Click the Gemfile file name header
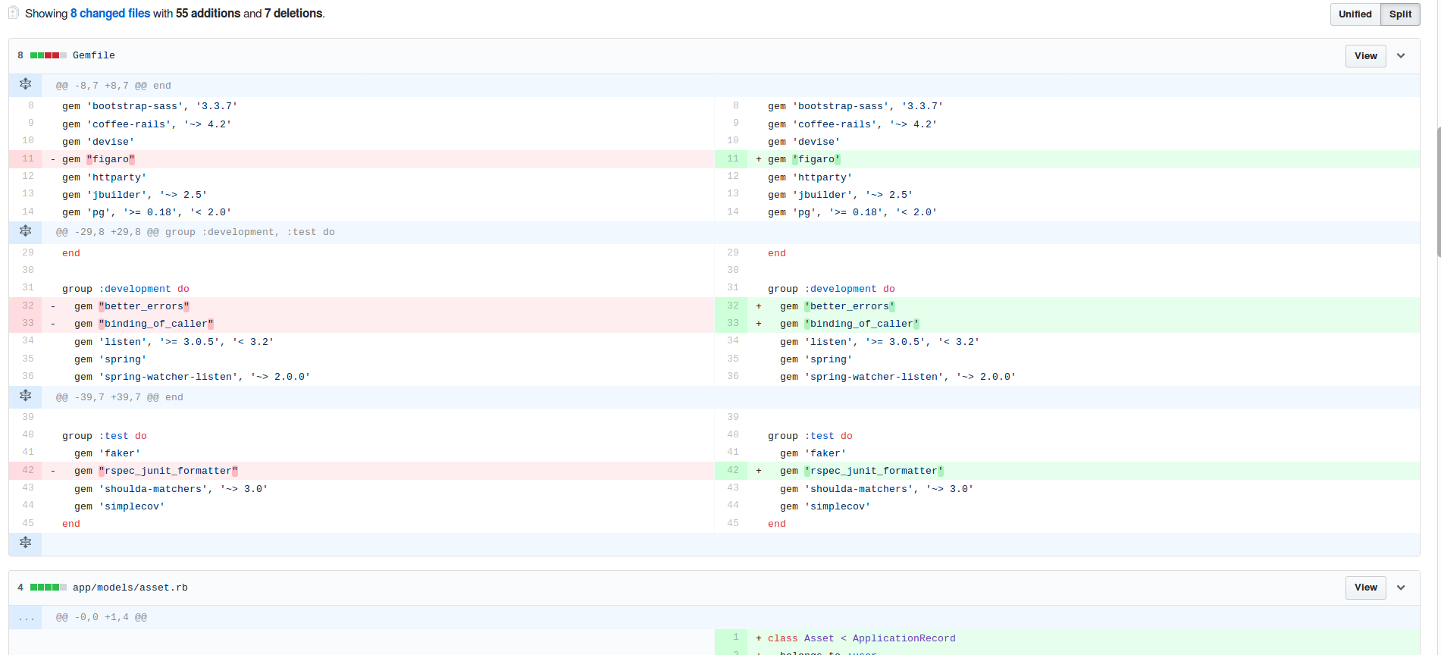The width and height of the screenshot is (1441, 655). pos(94,55)
